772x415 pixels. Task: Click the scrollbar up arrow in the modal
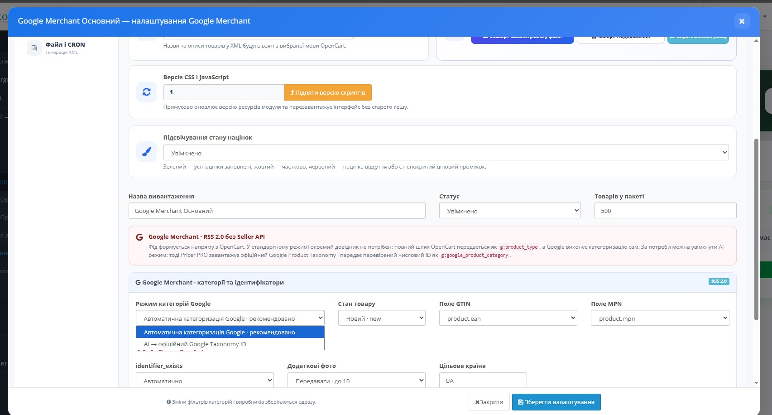(756, 41)
